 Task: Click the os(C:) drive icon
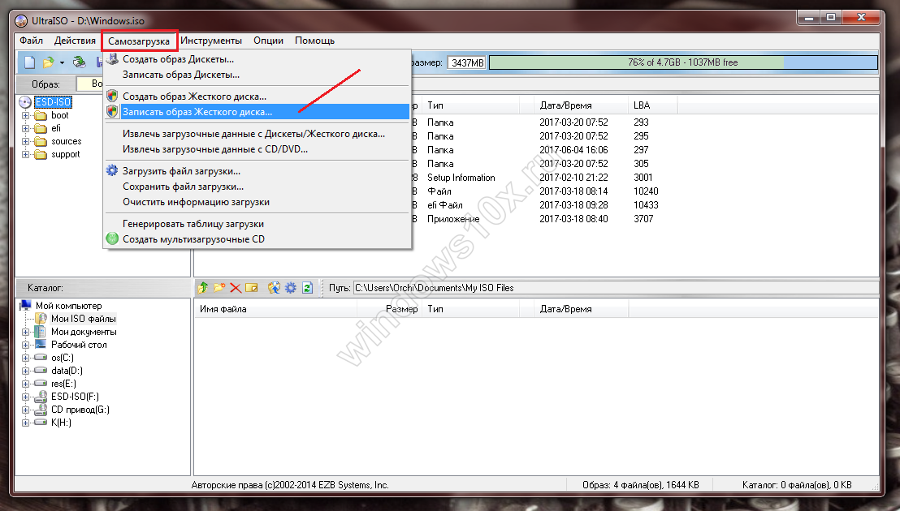[40, 357]
